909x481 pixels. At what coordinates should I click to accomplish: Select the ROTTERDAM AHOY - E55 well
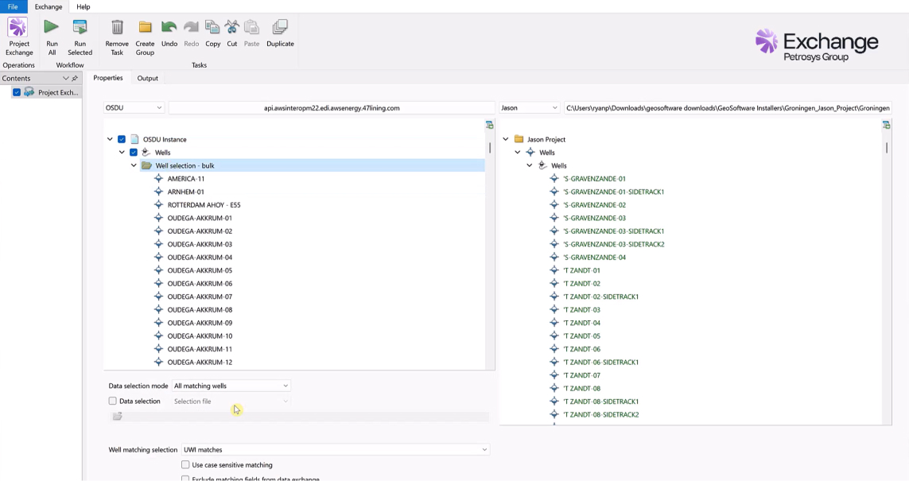pos(204,205)
